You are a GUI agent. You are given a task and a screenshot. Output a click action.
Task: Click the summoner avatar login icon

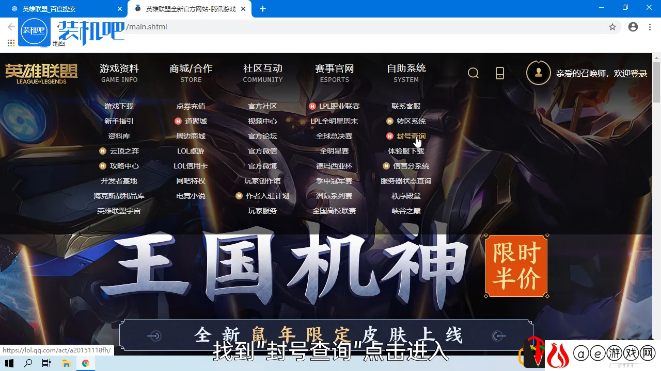coord(539,73)
